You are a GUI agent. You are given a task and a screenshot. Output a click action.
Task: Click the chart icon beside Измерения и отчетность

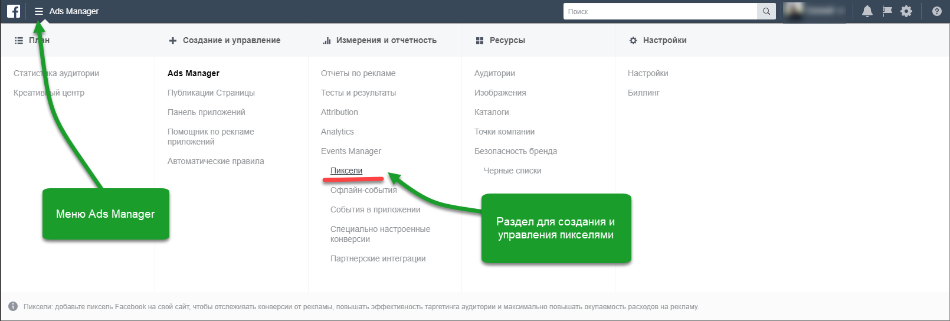pyautogui.click(x=326, y=41)
